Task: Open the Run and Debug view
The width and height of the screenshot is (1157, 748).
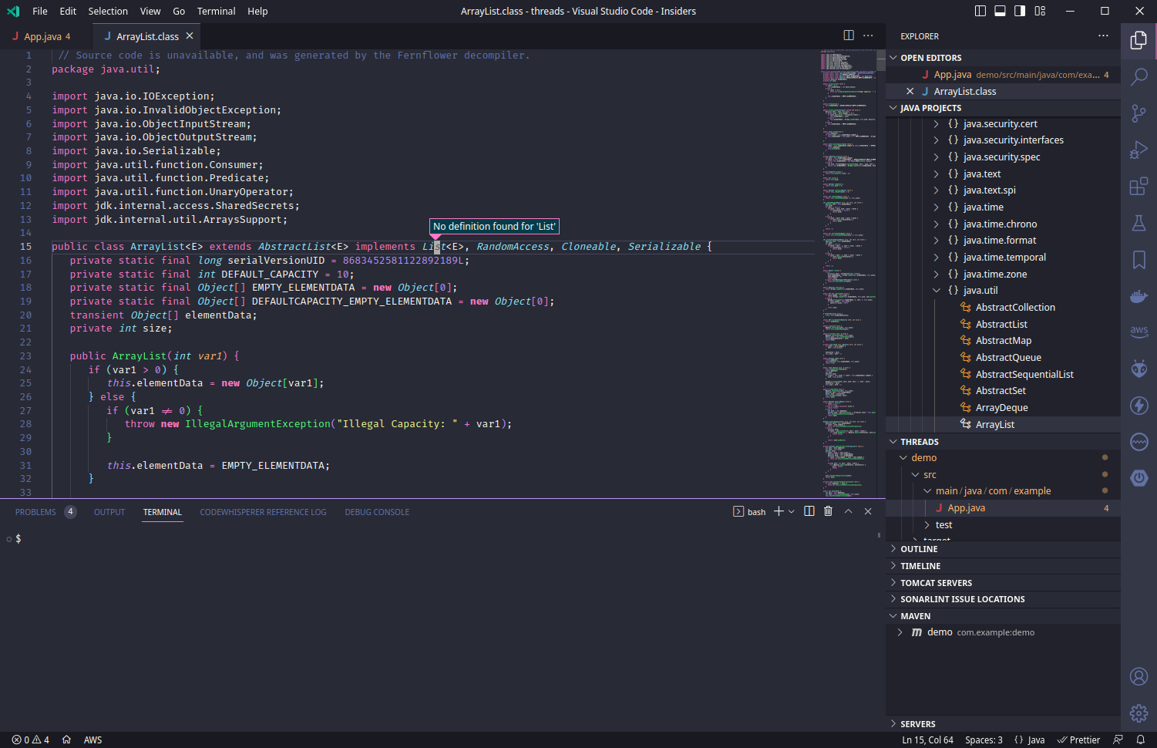Action: (x=1139, y=150)
